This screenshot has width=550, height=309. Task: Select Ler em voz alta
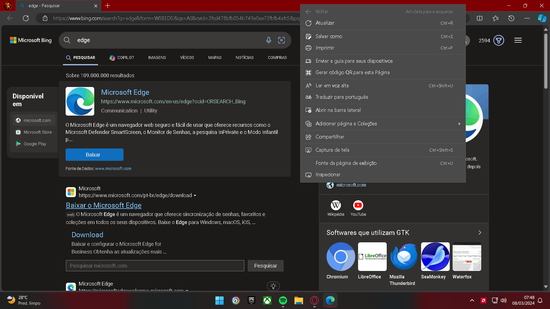[x=383, y=86]
